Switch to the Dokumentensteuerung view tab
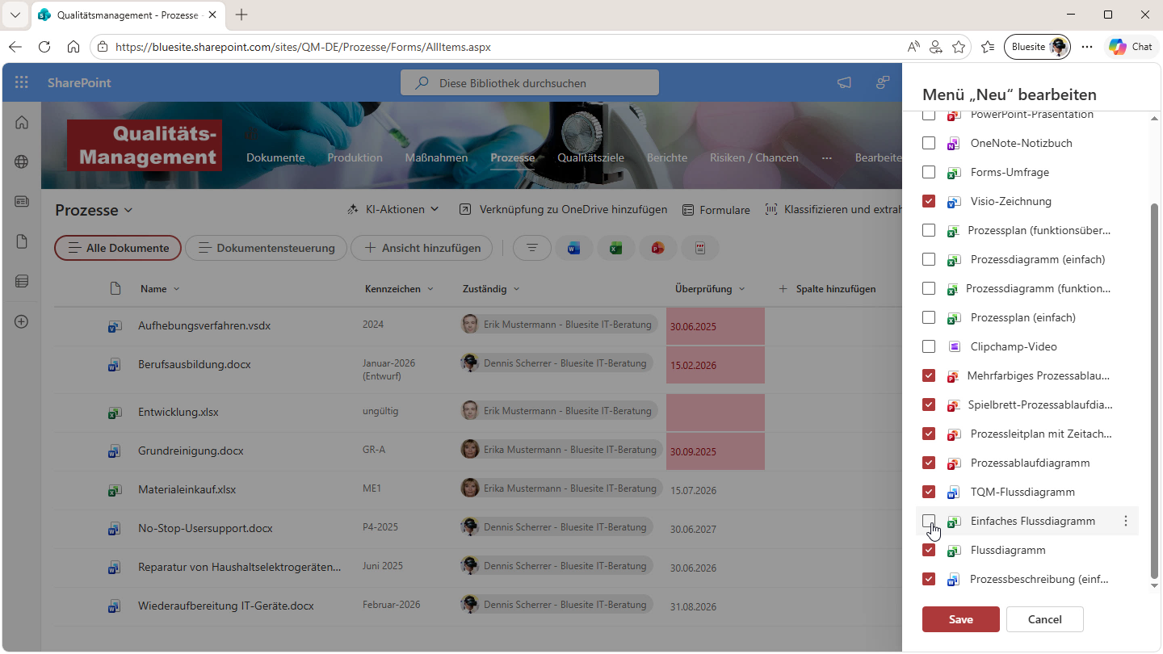The width and height of the screenshot is (1163, 654). pyautogui.click(x=266, y=248)
